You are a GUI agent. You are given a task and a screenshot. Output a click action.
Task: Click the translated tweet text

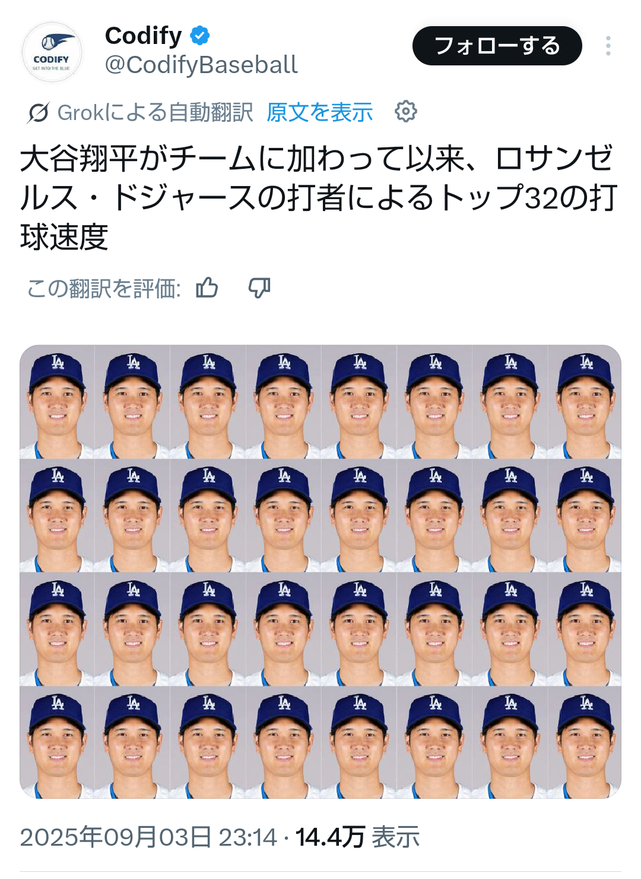[x=319, y=198]
